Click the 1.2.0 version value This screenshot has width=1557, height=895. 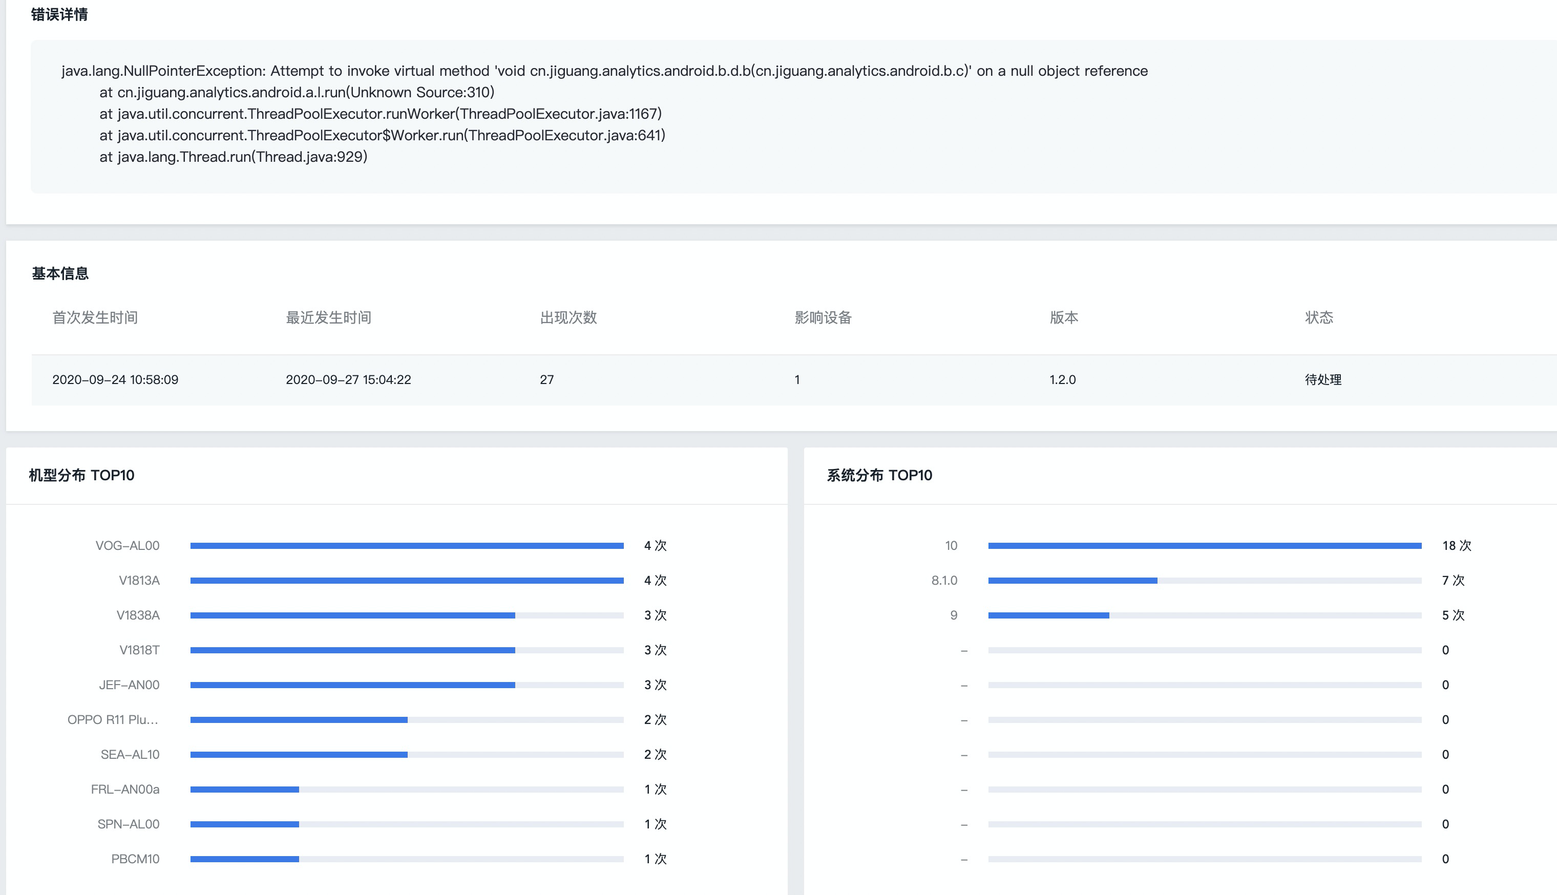pos(1062,380)
